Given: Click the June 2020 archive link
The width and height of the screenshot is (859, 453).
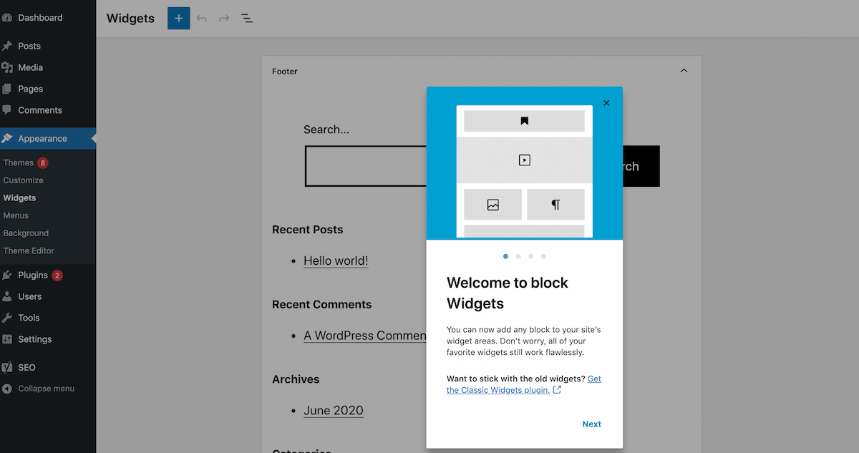Looking at the screenshot, I should [334, 411].
